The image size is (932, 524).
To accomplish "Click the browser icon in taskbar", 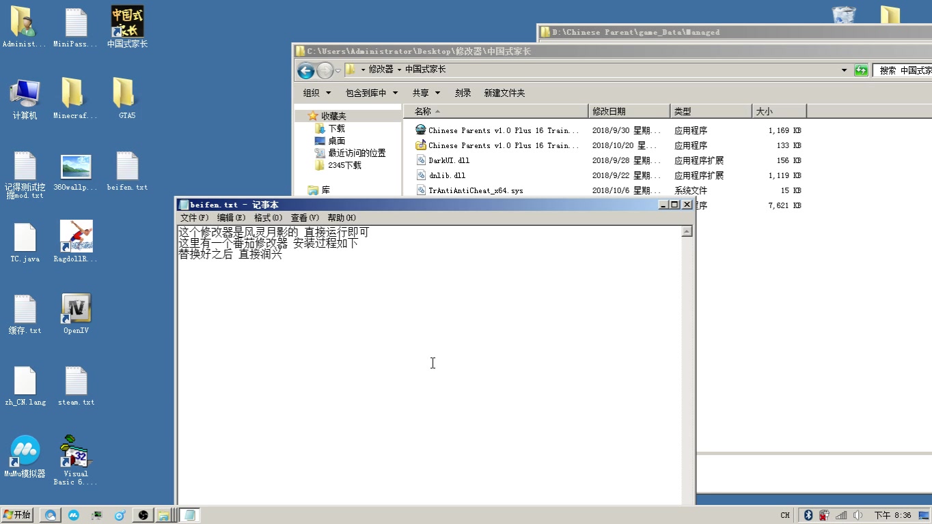I will [x=51, y=515].
